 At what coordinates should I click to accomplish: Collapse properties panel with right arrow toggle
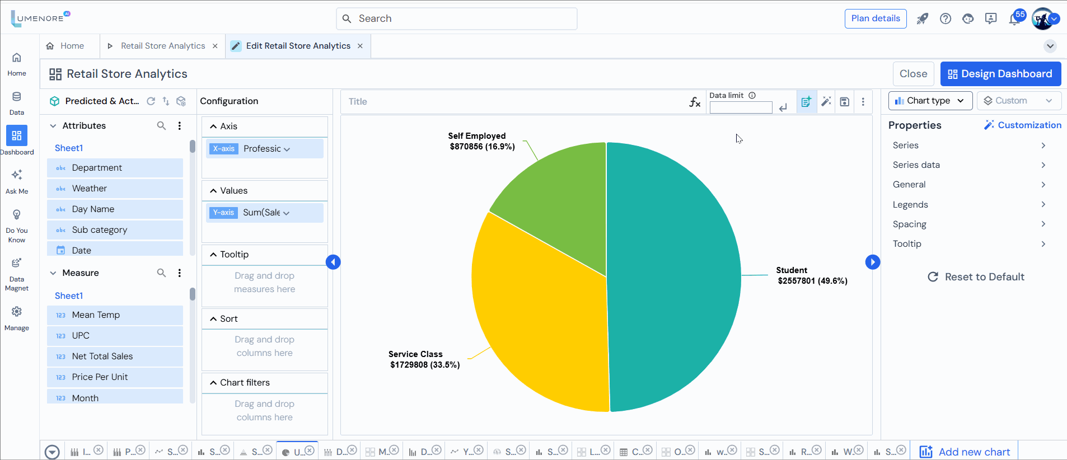click(872, 262)
